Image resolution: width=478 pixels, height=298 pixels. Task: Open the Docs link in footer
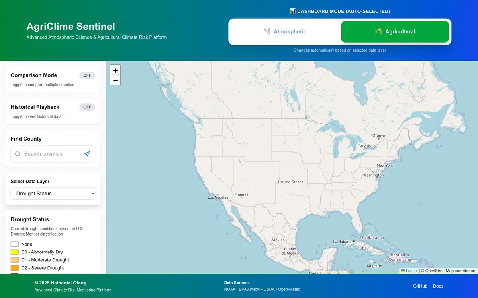point(438,286)
